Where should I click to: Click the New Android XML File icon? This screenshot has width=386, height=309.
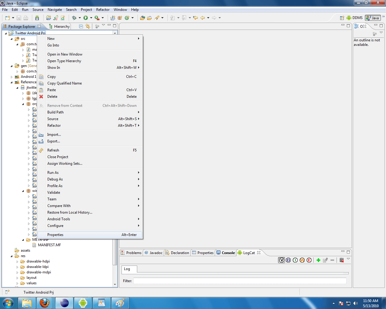[x=63, y=18]
